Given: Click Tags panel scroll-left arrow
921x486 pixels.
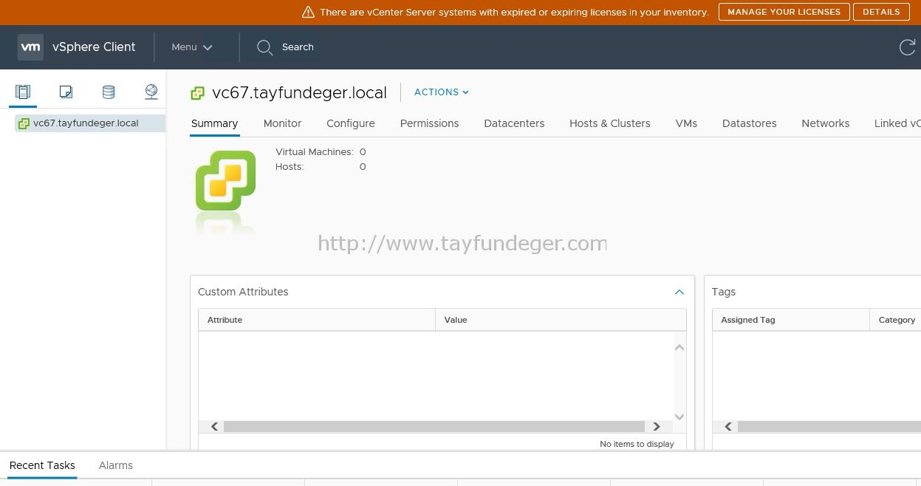Looking at the screenshot, I should pyautogui.click(x=728, y=426).
